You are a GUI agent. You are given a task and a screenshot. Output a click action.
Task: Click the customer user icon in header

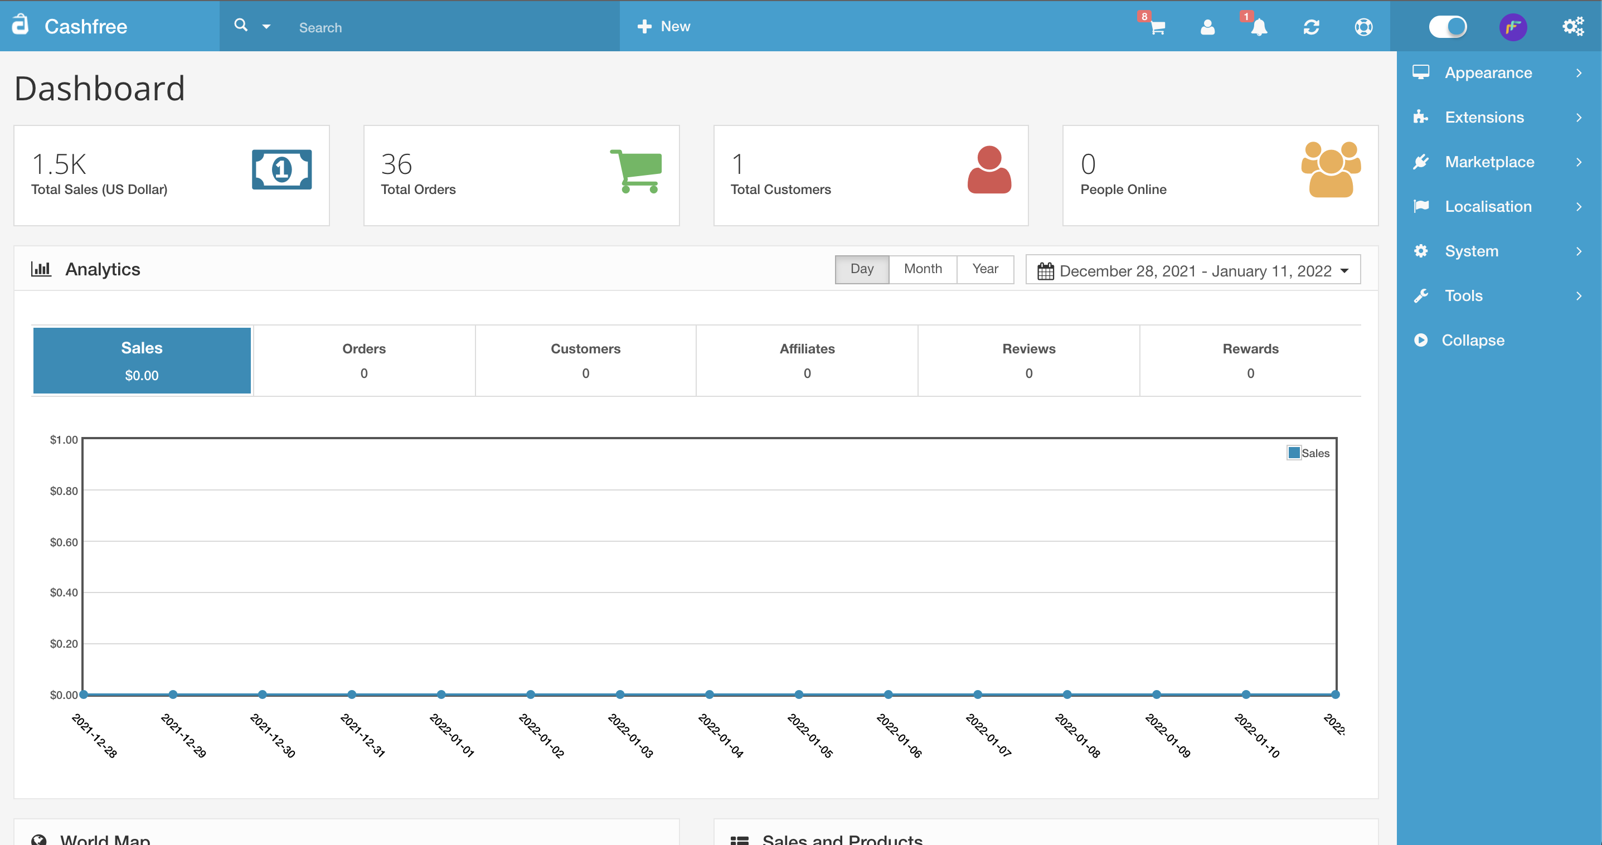tap(1207, 27)
